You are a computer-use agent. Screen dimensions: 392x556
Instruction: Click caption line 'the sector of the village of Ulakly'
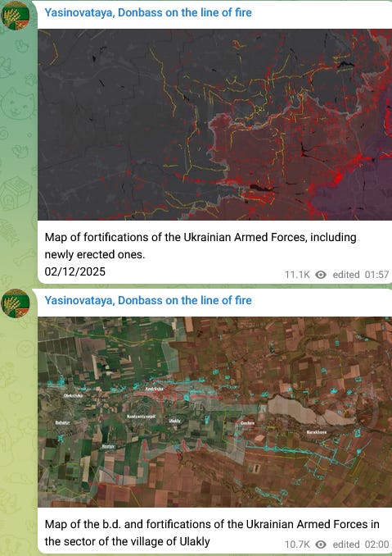tap(128, 541)
